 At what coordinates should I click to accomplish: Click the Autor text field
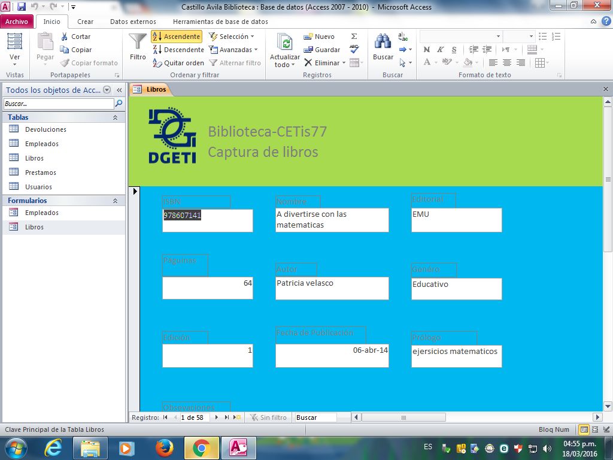click(332, 288)
